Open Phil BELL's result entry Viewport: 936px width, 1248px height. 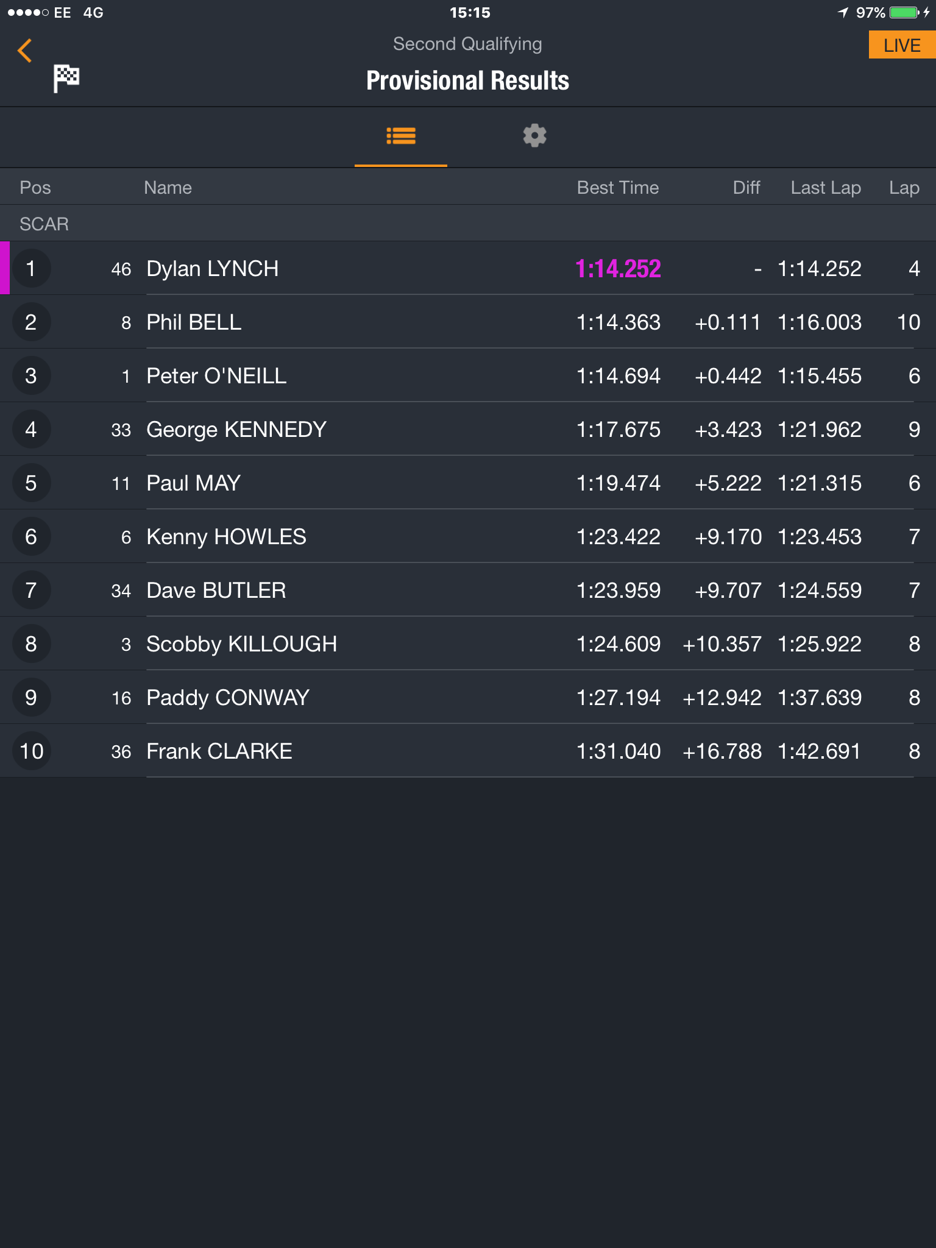click(x=468, y=322)
